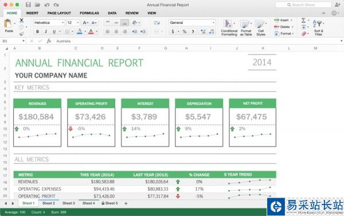Screen dimensions: 344x216
Task: Apply currency dollar format
Action: click(x=173, y=32)
